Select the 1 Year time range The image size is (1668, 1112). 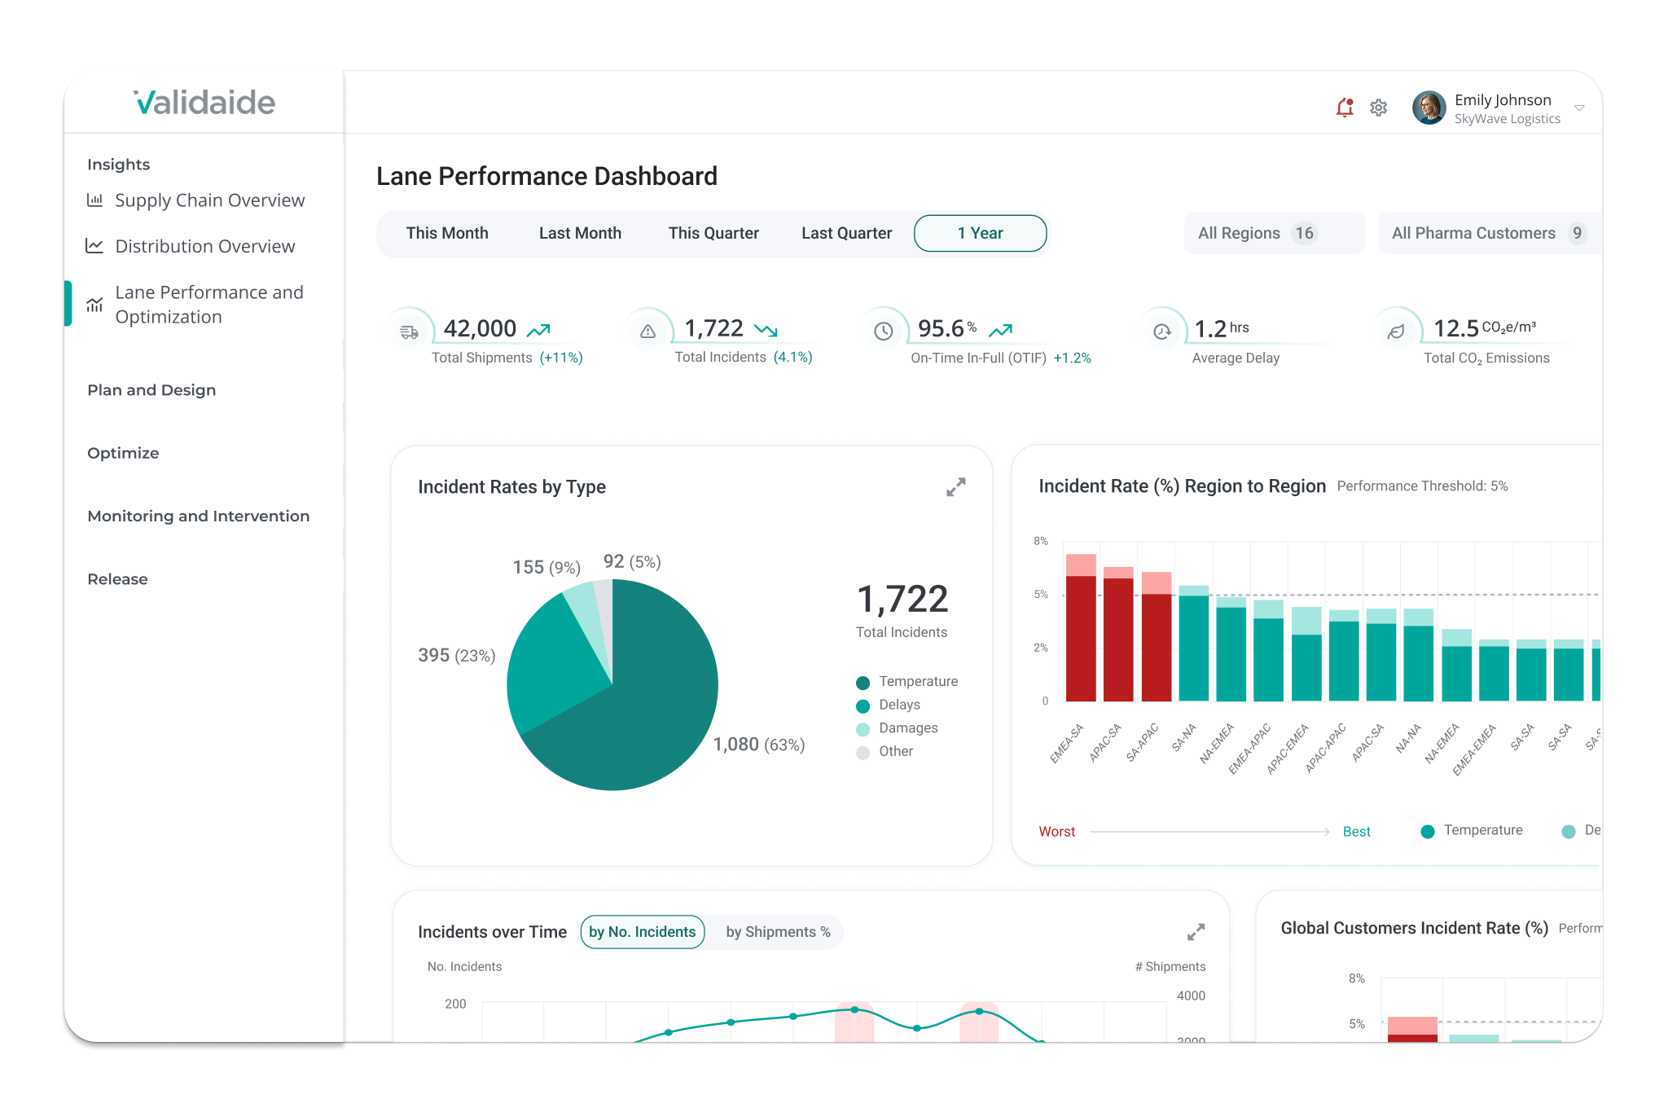pyautogui.click(x=980, y=234)
